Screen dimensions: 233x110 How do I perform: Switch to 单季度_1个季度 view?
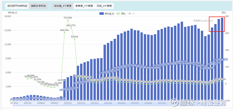(x=84, y=6)
